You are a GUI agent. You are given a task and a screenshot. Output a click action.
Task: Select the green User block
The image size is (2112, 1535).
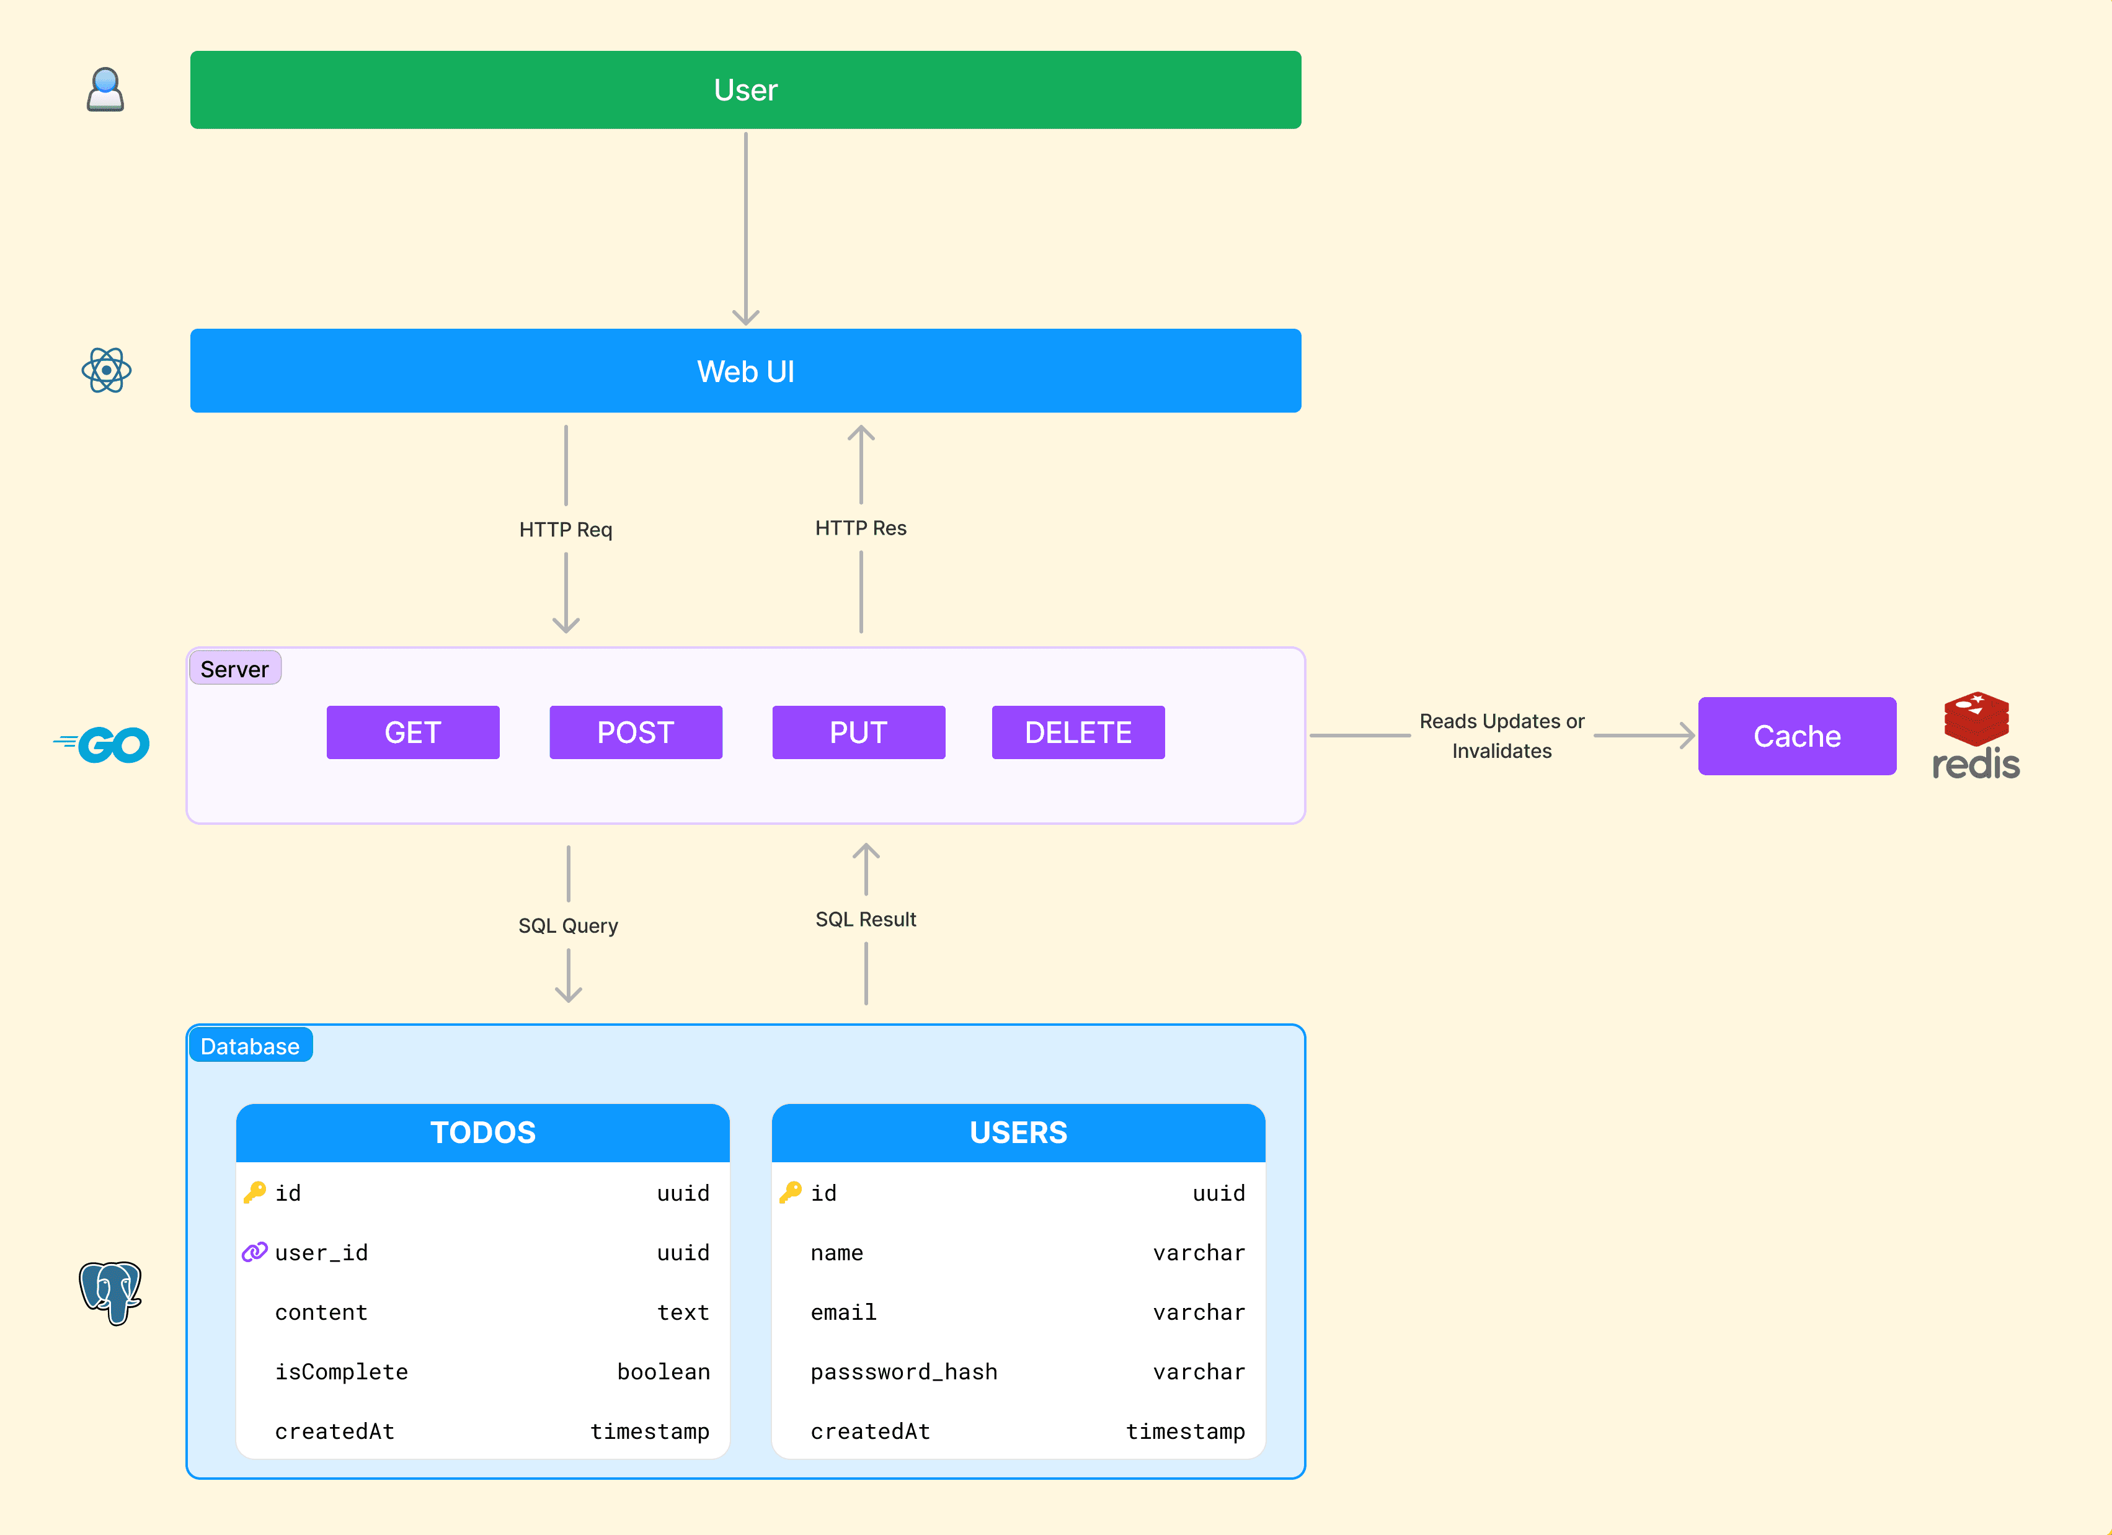[x=746, y=89]
